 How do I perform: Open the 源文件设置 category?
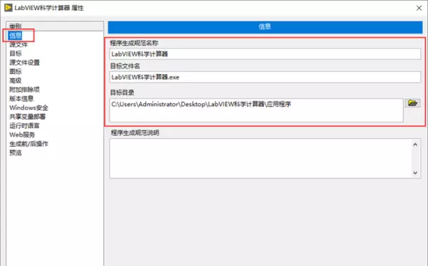click(x=24, y=63)
